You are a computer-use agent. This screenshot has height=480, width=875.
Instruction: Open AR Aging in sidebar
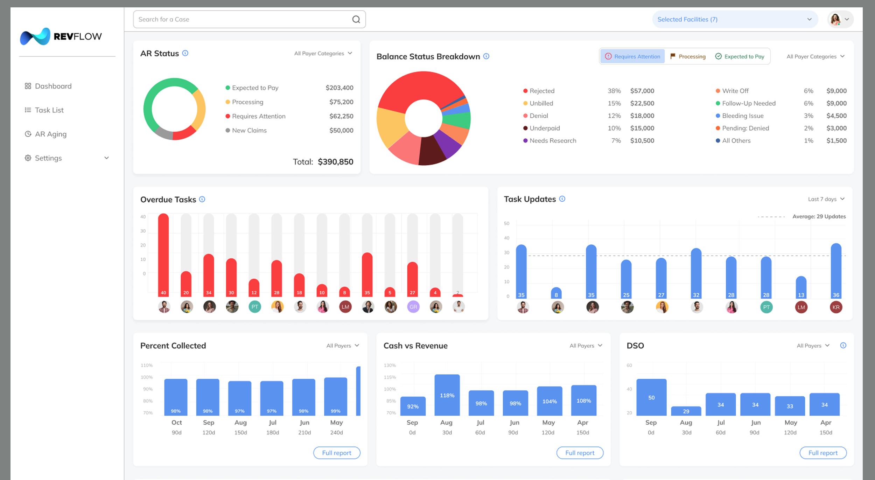point(50,134)
